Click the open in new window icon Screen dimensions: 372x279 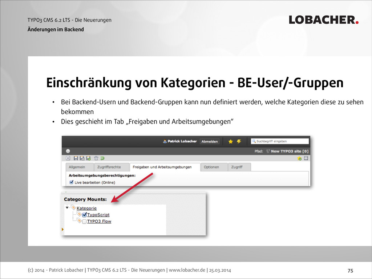click(x=306, y=158)
